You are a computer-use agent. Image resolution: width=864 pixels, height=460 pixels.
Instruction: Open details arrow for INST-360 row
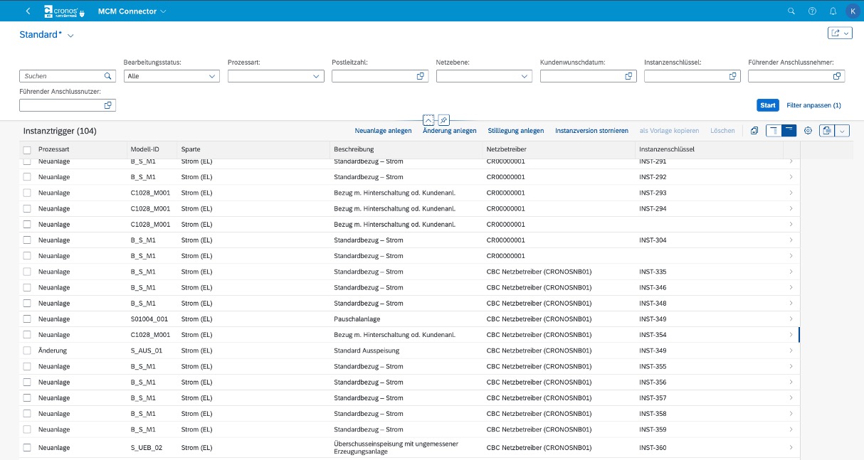tap(791, 448)
